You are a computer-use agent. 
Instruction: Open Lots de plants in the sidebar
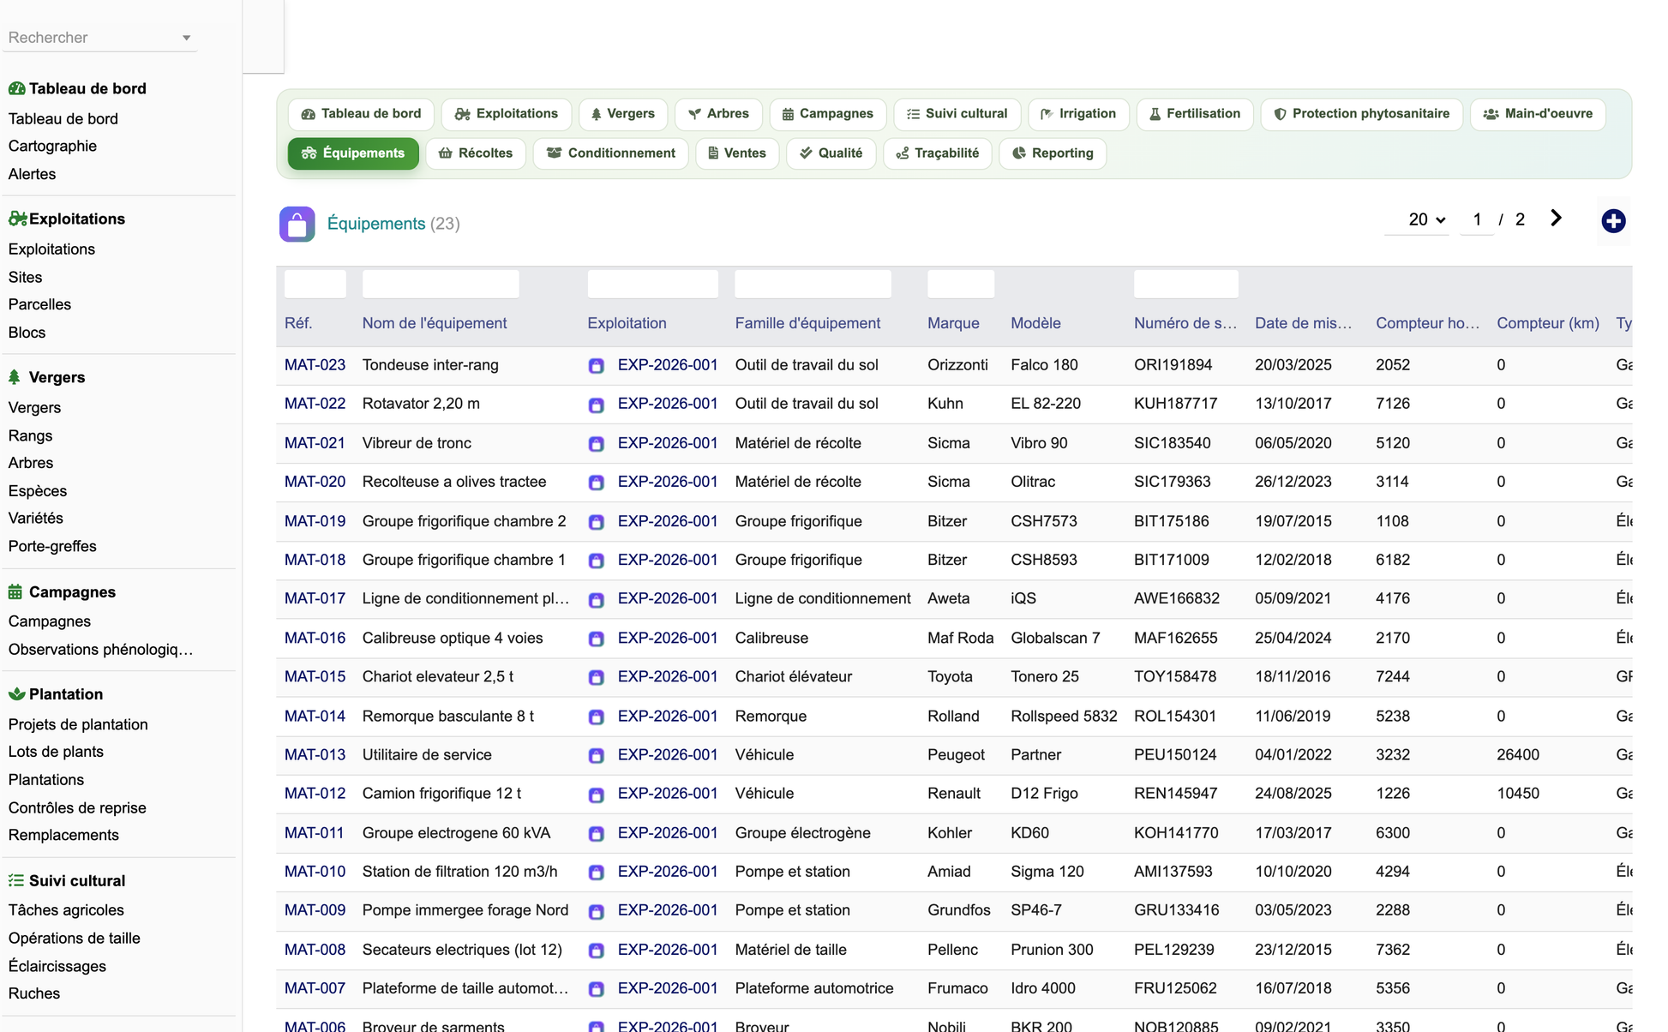[x=56, y=752]
